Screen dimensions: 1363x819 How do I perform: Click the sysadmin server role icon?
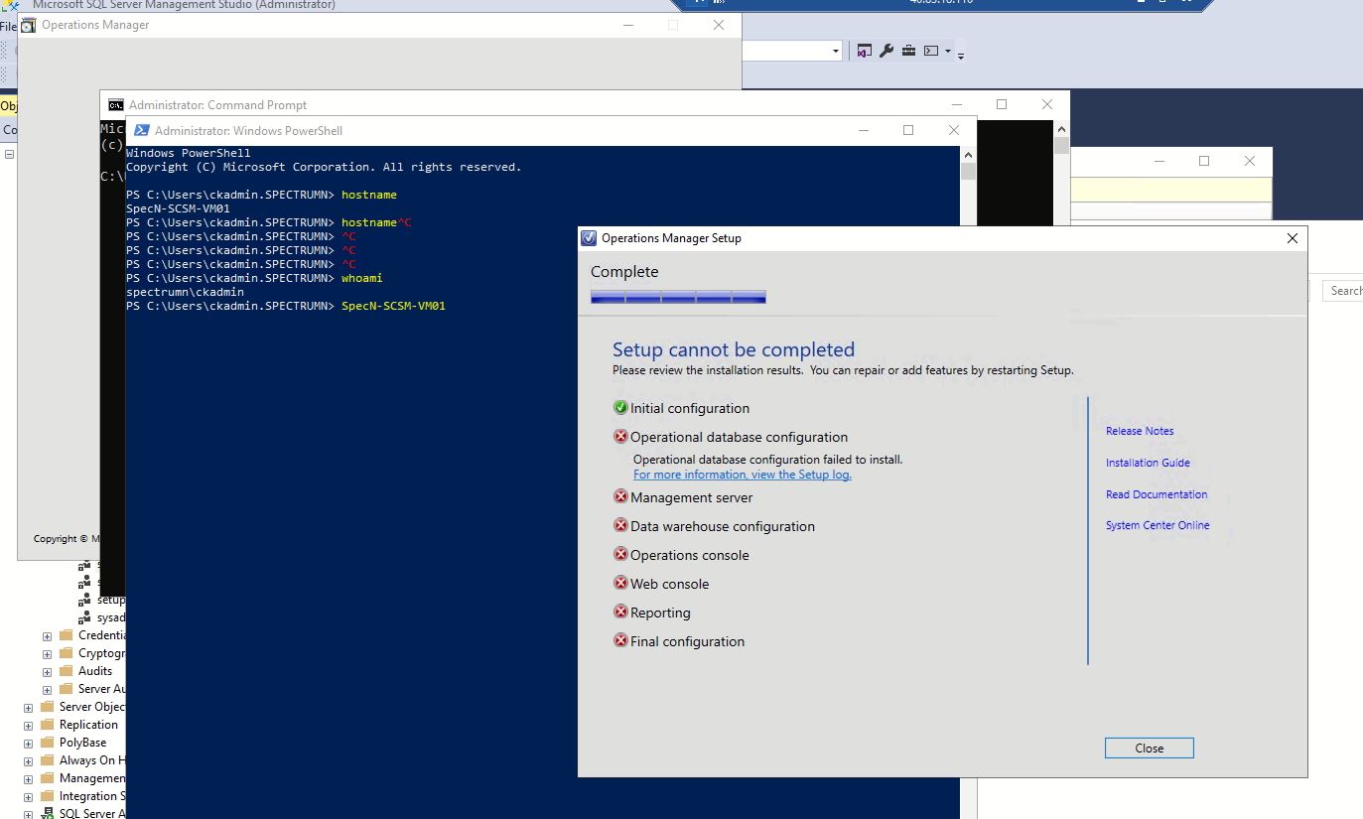(84, 617)
